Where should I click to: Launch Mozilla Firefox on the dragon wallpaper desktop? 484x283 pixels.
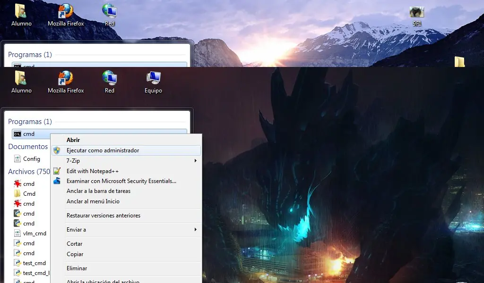[66, 82]
